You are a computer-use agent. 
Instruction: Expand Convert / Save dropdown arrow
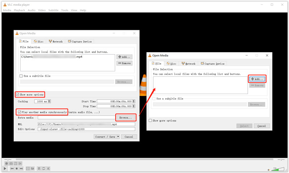(x=118, y=137)
